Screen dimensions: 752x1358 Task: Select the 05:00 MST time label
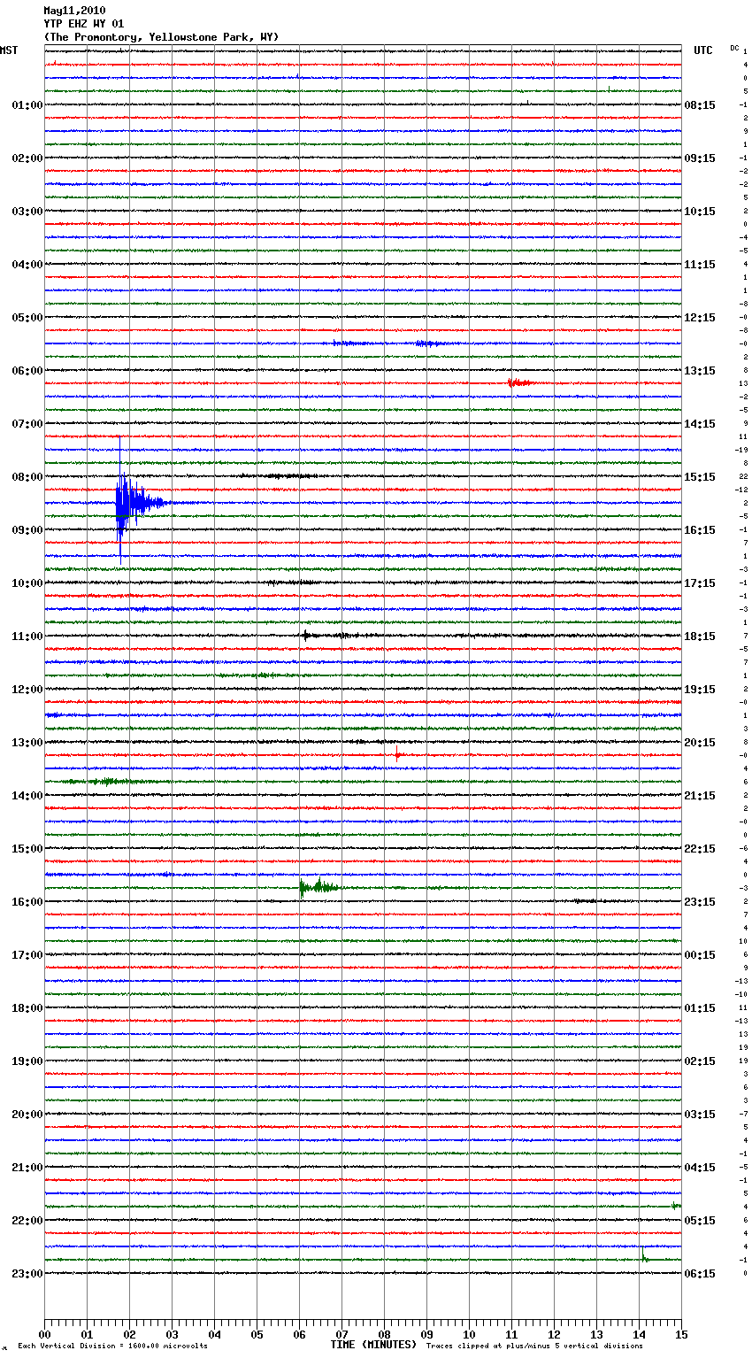pos(27,318)
